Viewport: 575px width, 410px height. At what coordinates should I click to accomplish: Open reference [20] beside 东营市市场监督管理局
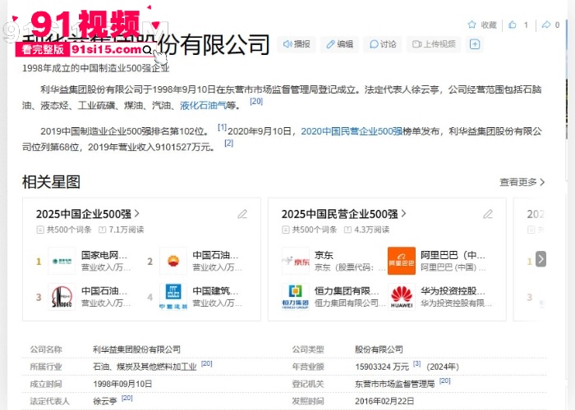coord(445,380)
